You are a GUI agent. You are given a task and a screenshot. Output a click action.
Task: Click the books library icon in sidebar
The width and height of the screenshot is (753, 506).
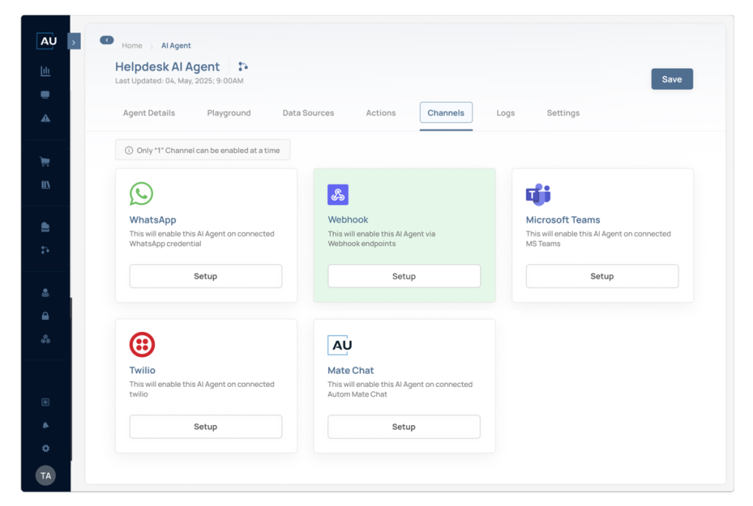coord(46,185)
